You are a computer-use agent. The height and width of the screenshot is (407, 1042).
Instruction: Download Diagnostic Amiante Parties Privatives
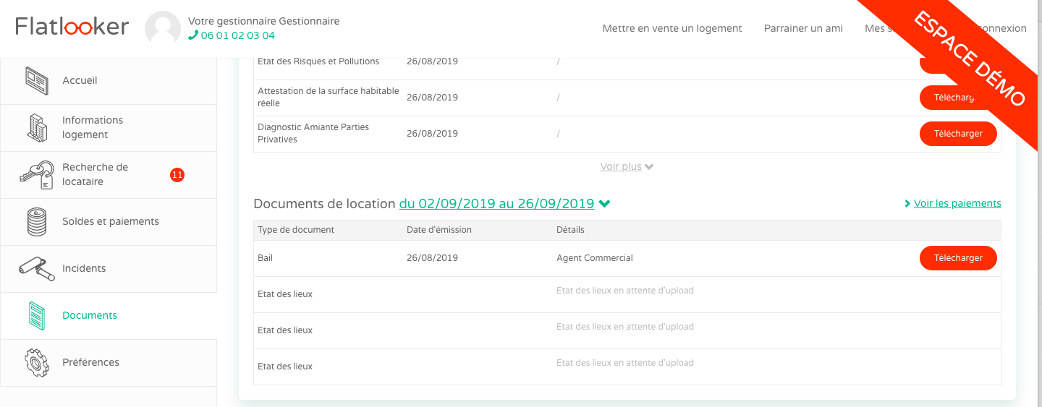[958, 134]
